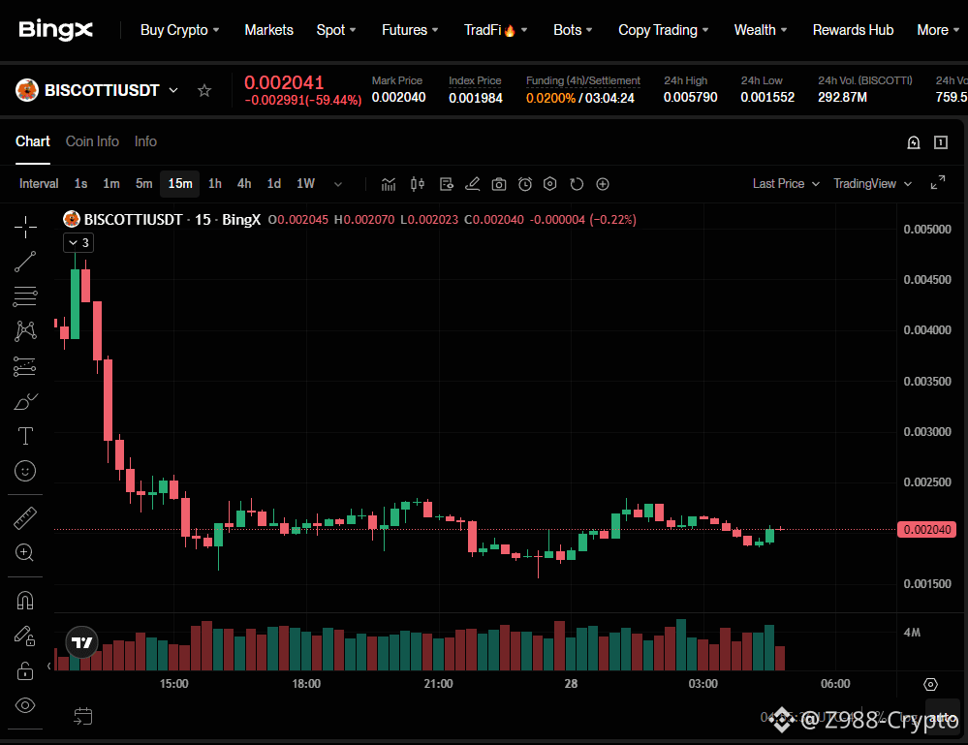Select the ruler measure tool
Image resolution: width=968 pixels, height=745 pixels.
click(x=25, y=518)
